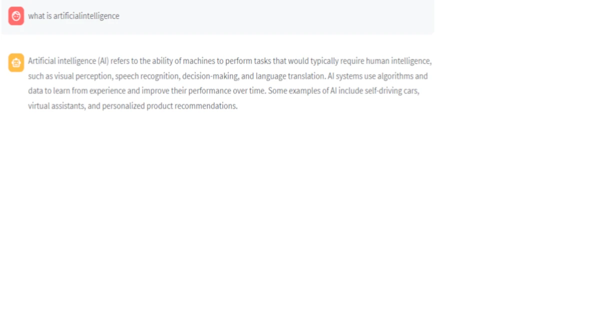Click the red user avatar icon
600x314 pixels.
point(16,16)
